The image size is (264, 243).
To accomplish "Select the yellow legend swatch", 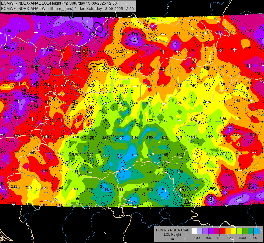I will pos(234,231).
